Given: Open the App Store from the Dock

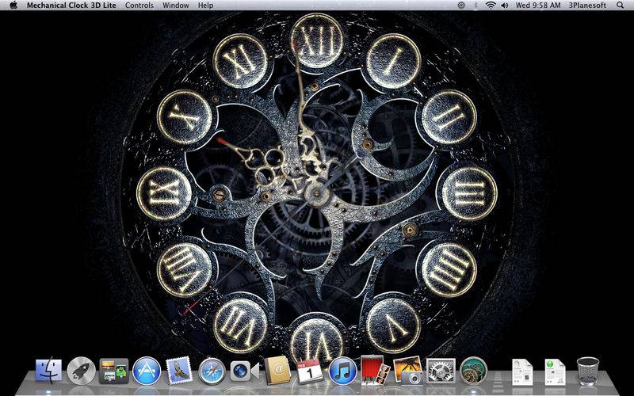Looking at the screenshot, I should pos(147,370).
